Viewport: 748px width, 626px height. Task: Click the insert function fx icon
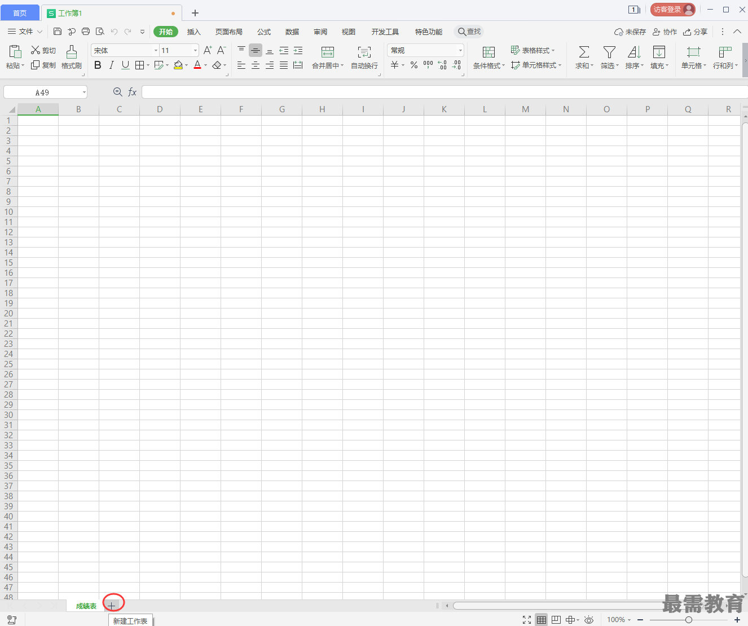point(133,92)
